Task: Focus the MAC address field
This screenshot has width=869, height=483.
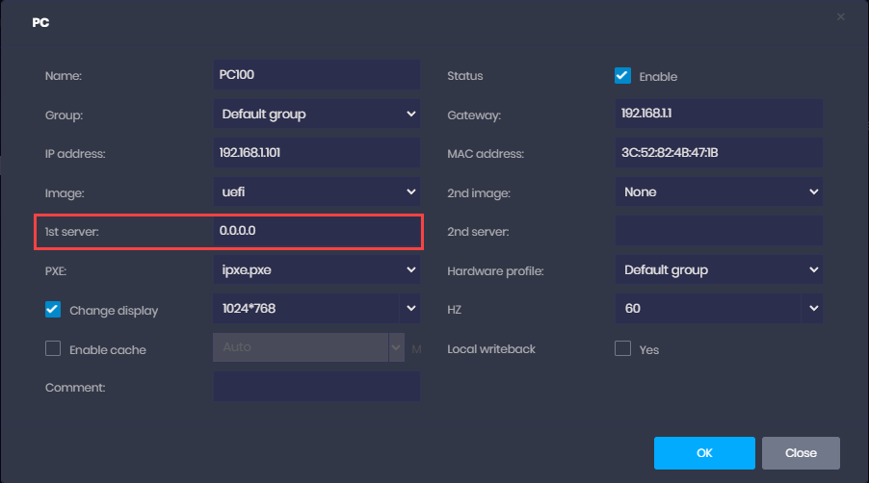Action: (x=719, y=152)
